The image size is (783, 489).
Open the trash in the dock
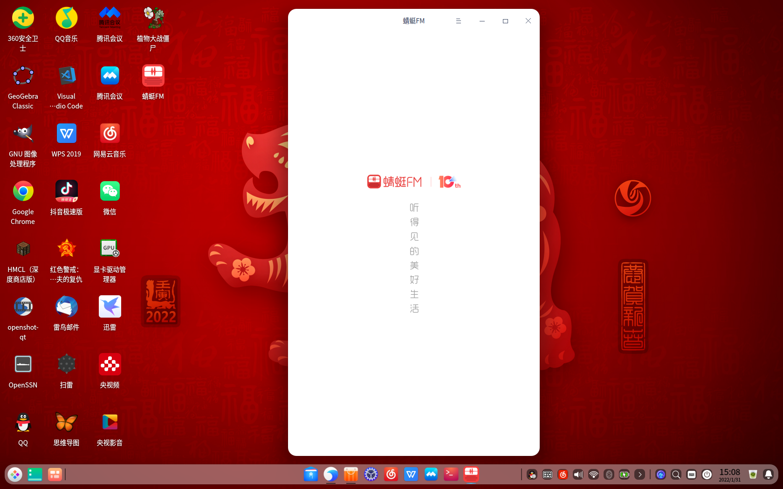[x=753, y=475]
